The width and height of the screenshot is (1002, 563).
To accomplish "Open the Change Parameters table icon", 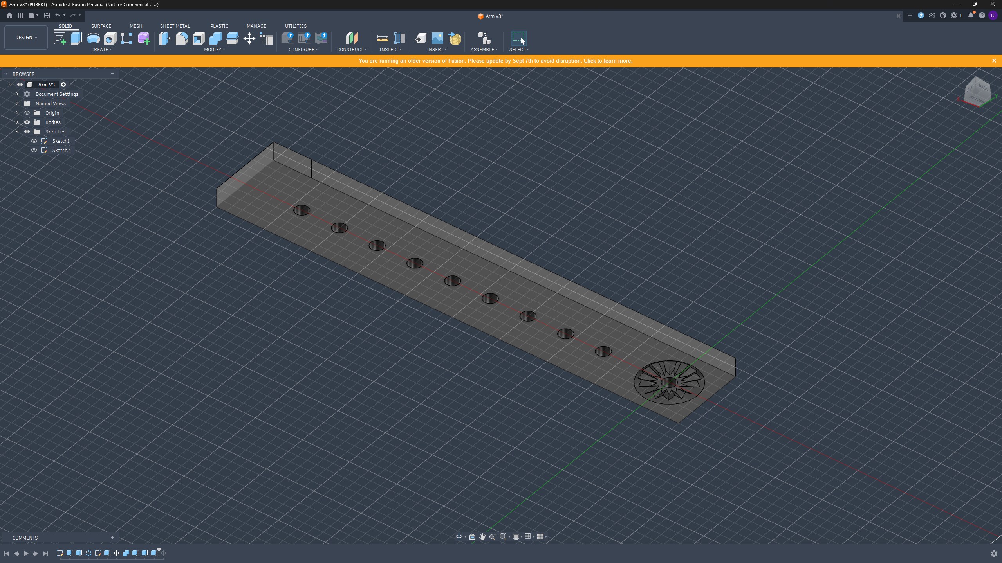I will [266, 38].
